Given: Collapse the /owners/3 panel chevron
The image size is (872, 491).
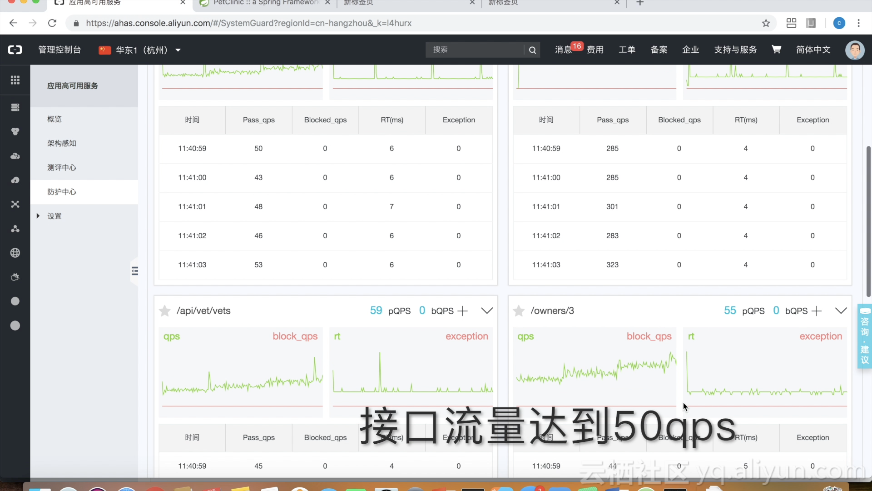Looking at the screenshot, I should coord(841,311).
